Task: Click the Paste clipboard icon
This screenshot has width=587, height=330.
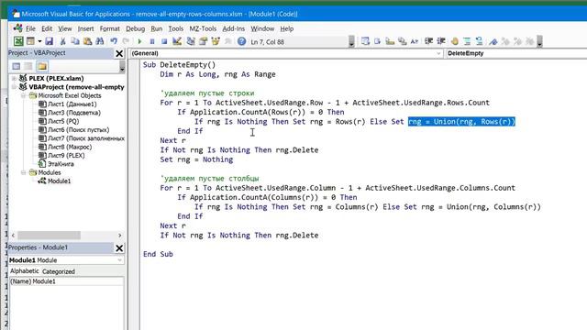Action: tap(88, 41)
